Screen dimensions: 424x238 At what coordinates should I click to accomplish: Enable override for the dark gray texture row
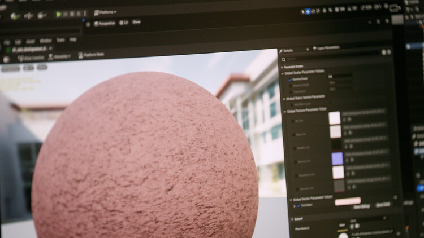(x=298, y=189)
